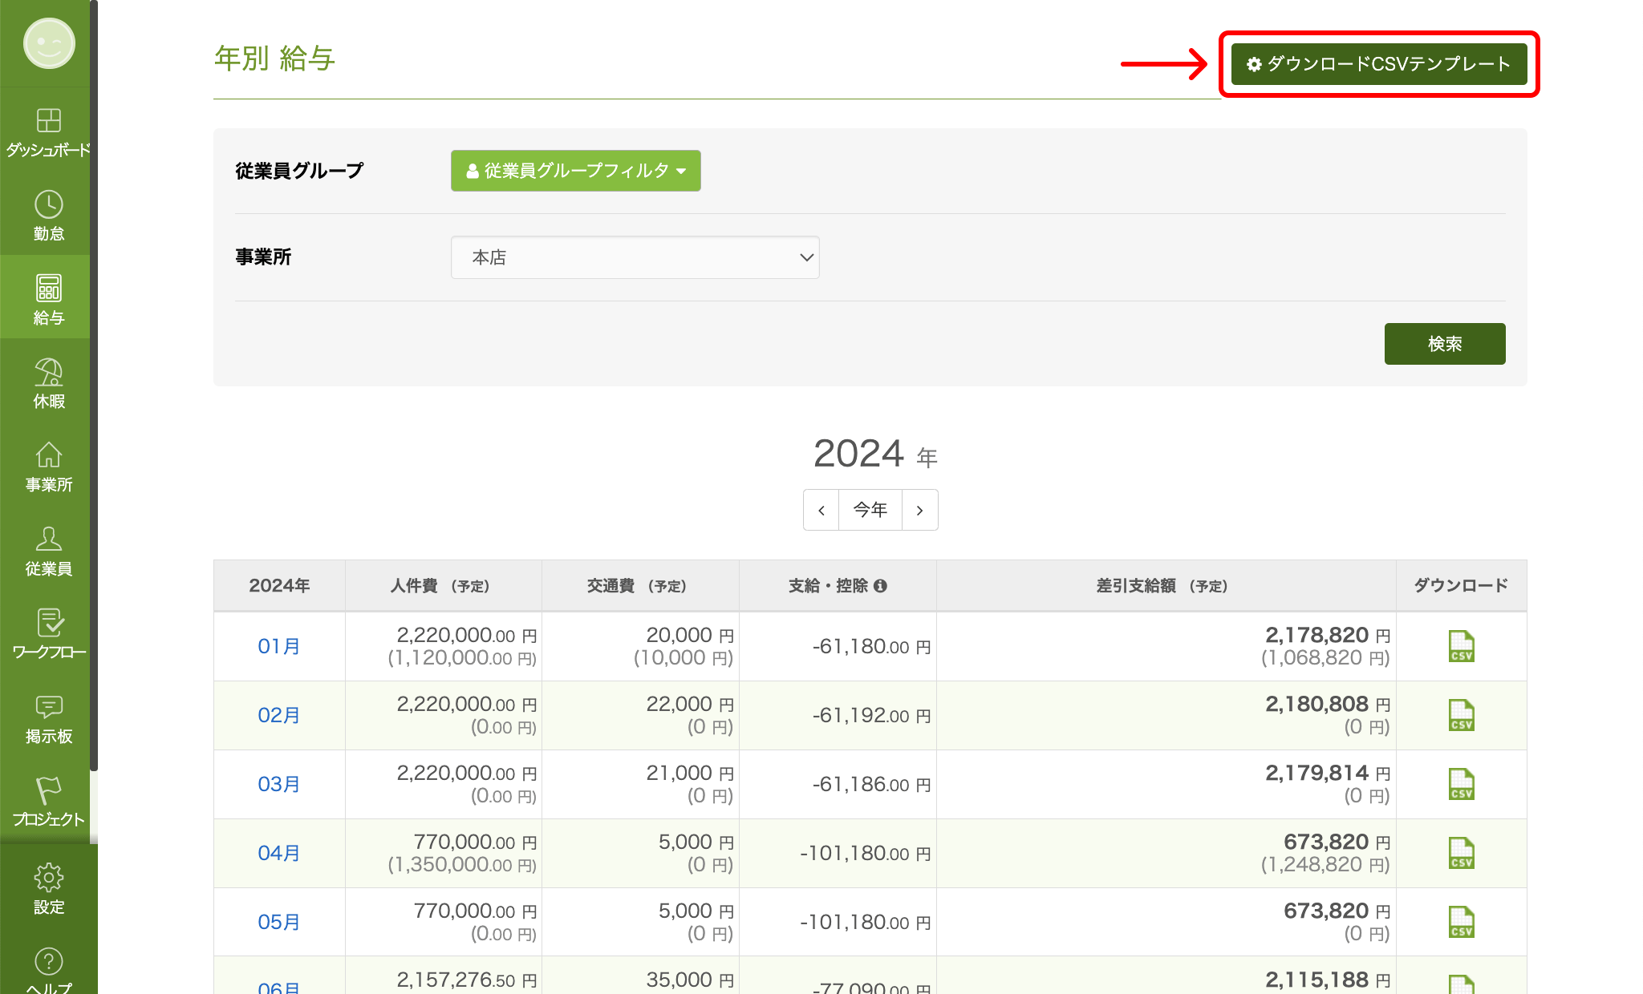This screenshot has width=1643, height=994.
Task: Open the 事業所 本店 select box
Action: (635, 257)
